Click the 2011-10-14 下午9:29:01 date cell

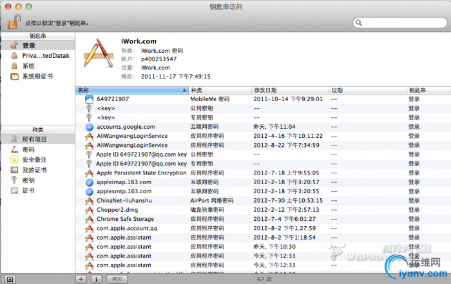[x=288, y=99]
